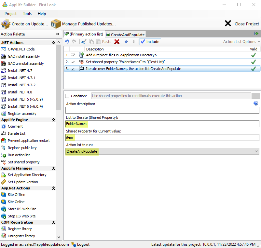Choose Install .NET 4.8 action

17,92
